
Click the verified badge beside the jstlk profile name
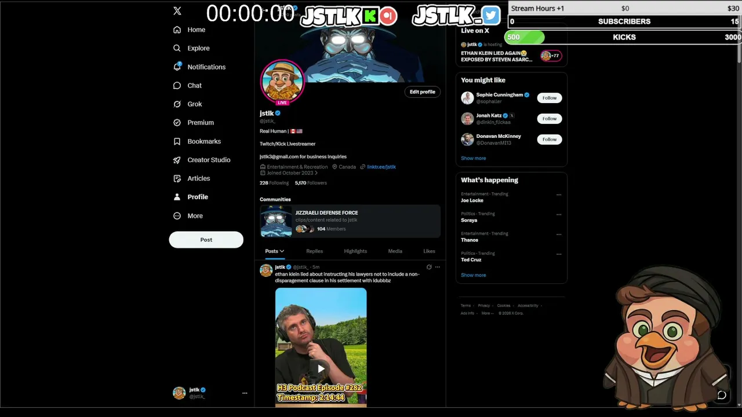[x=278, y=114]
